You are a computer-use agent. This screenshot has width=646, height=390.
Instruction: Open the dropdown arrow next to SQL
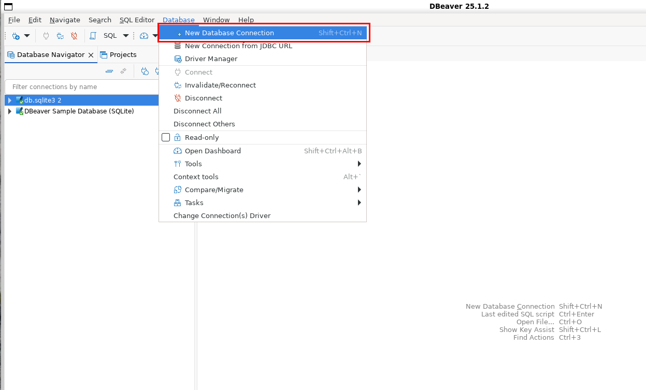tap(125, 36)
